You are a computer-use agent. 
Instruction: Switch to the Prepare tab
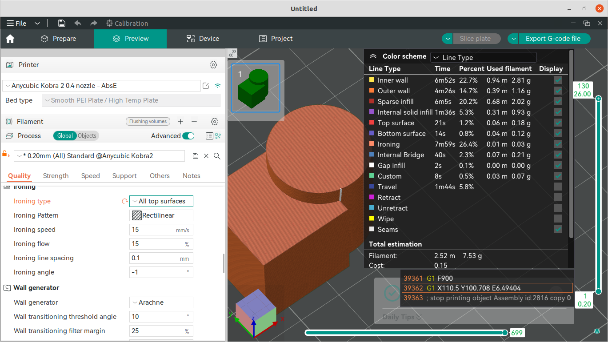pyautogui.click(x=58, y=39)
